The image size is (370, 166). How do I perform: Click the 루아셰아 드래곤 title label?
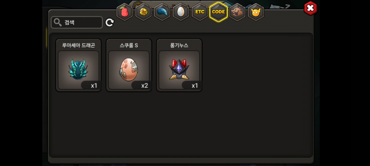[79, 45]
